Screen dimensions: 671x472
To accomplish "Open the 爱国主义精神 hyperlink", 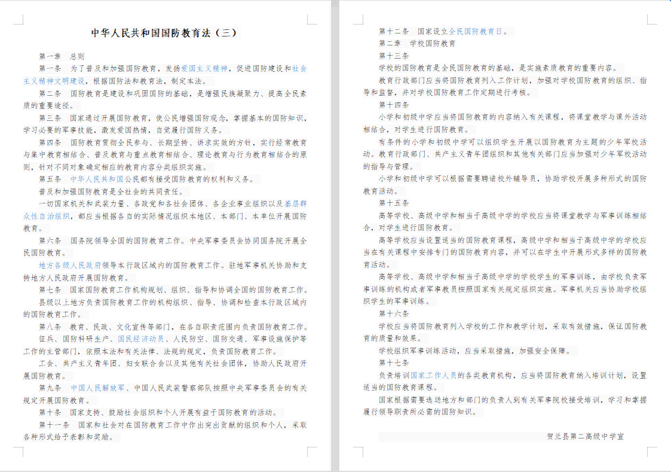I will pos(204,69).
